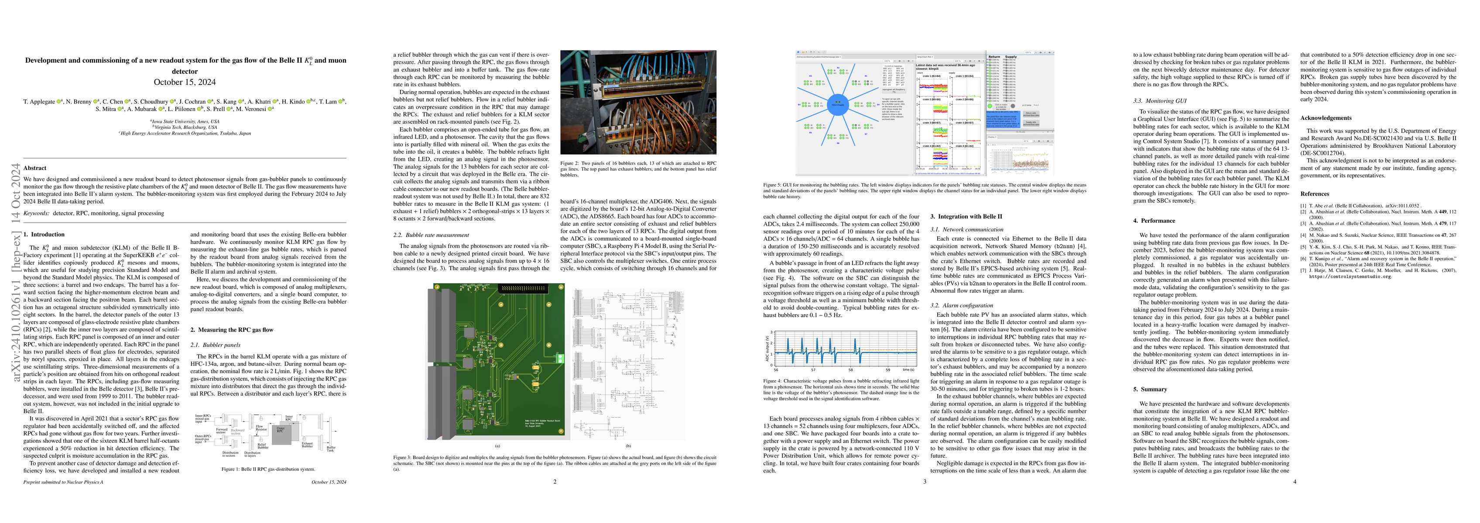1480x523 pixels.
Task: Open T. Applegate's ORCID icon
Action: pos(58,102)
